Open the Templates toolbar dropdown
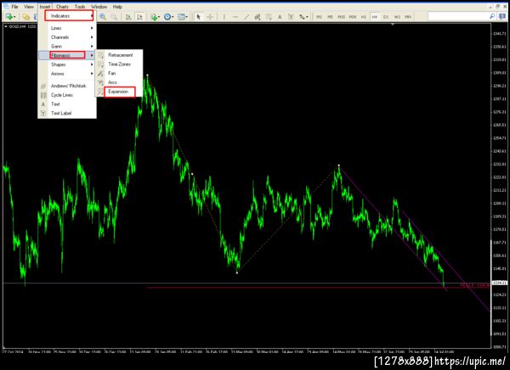The image size is (510, 370). point(182,17)
